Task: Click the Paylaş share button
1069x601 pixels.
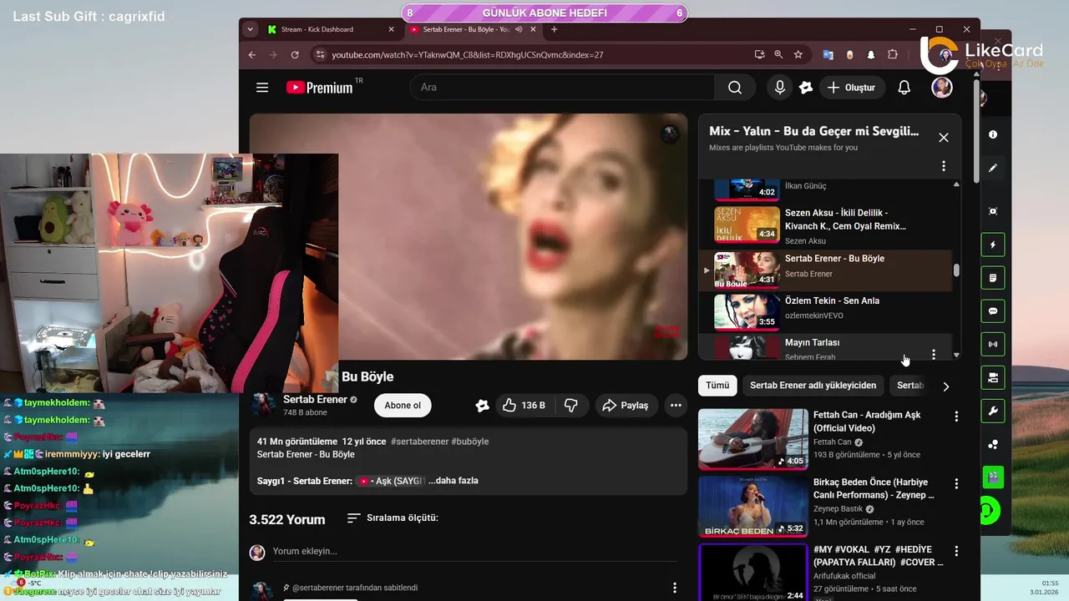Action: click(x=626, y=405)
